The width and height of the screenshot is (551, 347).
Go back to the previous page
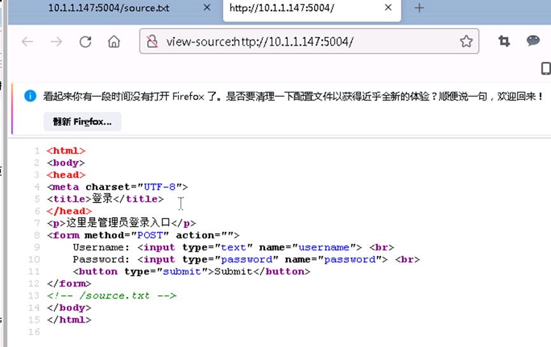click(x=27, y=42)
